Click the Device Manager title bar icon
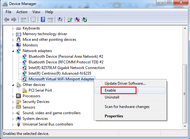 point(5,4)
